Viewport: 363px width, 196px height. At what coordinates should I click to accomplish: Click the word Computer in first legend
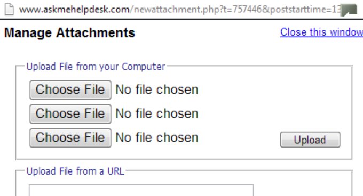(144, 67)
